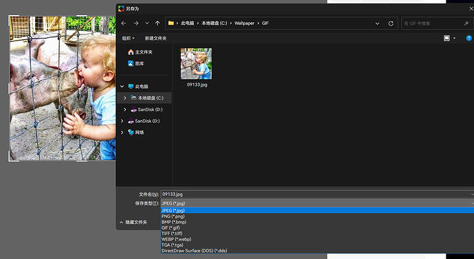Image resolution: width=474 pixels, height=259 pixels.
Task: Click the yellow folder icon in address bar
Action: click(x=171, y=23)
